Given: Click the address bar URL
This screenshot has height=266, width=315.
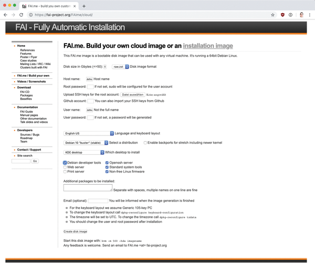Looking at the screenshot, I should (x=64, y=15).
